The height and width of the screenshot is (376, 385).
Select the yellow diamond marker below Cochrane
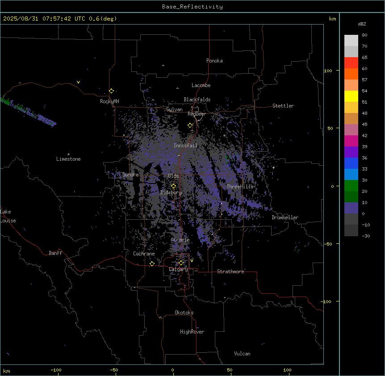click(x=152, y=264)
